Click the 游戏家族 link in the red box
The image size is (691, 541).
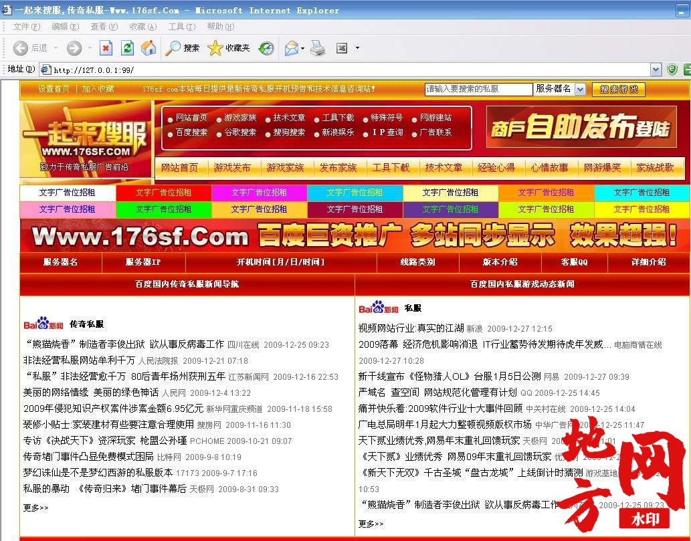(x=239, y=118)
